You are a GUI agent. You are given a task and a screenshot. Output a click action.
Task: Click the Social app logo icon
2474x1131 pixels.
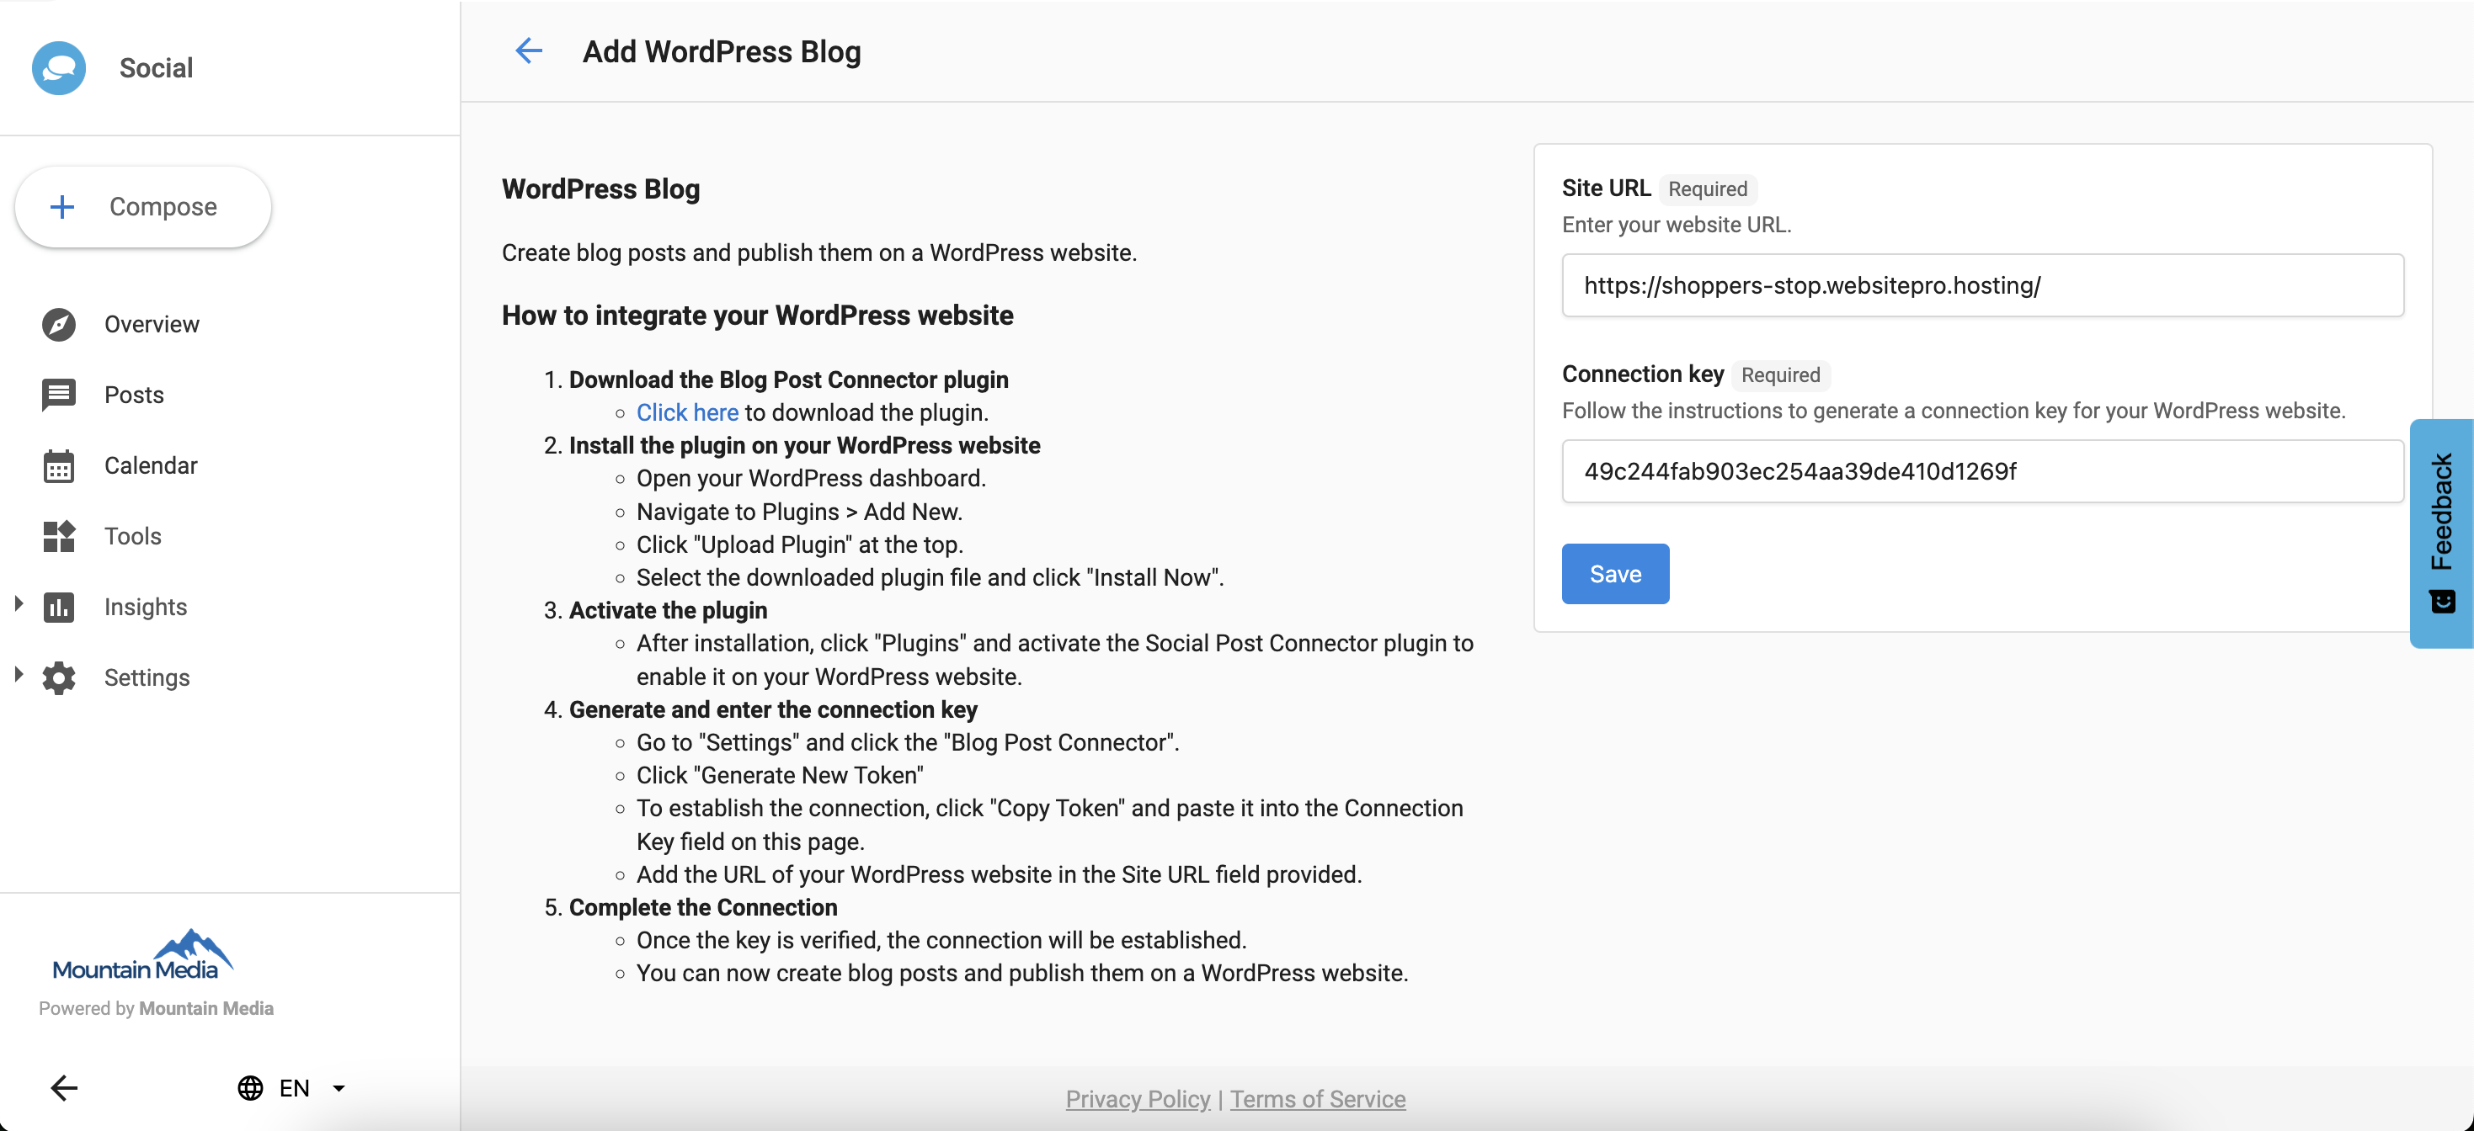[x=59, y=68]
